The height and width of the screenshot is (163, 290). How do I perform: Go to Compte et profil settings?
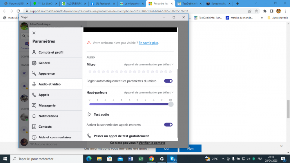coord(51,52)
